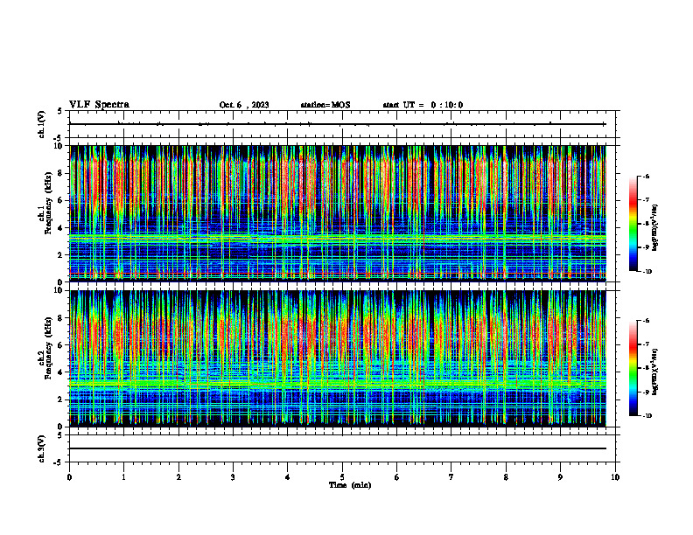
Task: Click the date 'Oct. 6, 2023'
Action: tap(244, 105)
